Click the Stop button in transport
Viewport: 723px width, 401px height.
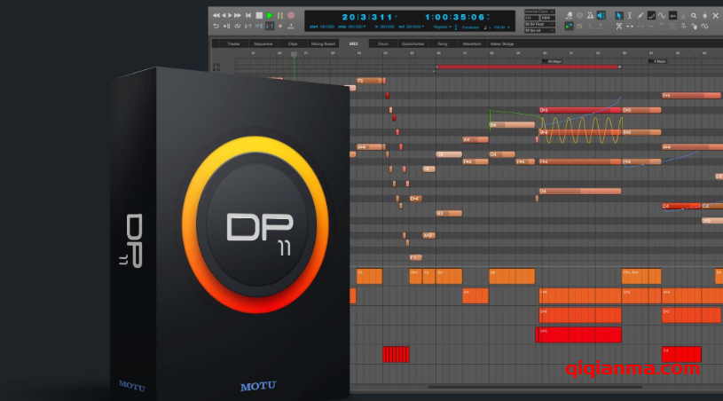click(x=259, y=15)
